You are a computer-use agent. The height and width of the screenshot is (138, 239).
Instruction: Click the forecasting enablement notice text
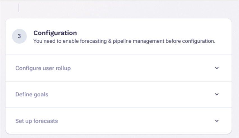point(124,41)
